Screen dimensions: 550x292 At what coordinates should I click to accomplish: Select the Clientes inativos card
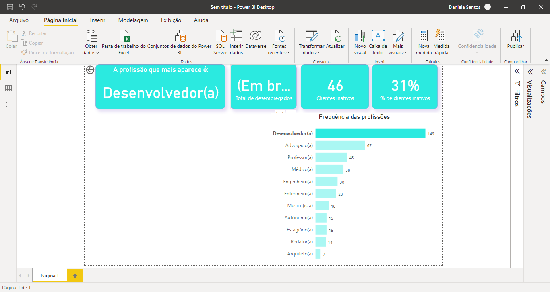(335, 87)
